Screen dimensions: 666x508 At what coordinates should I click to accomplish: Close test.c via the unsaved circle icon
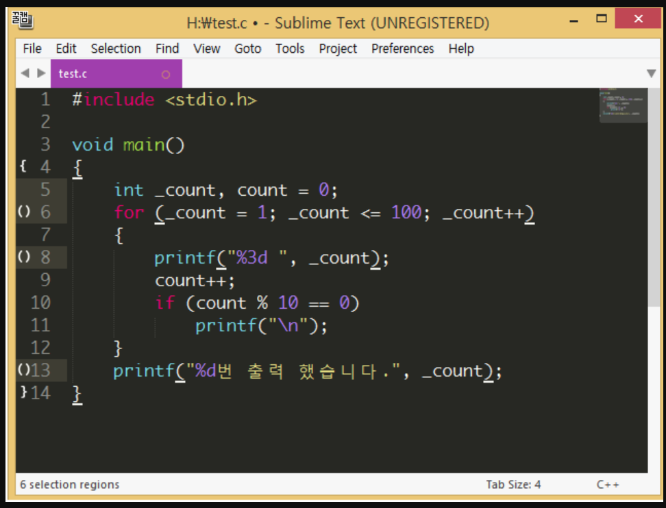(166, 75)
